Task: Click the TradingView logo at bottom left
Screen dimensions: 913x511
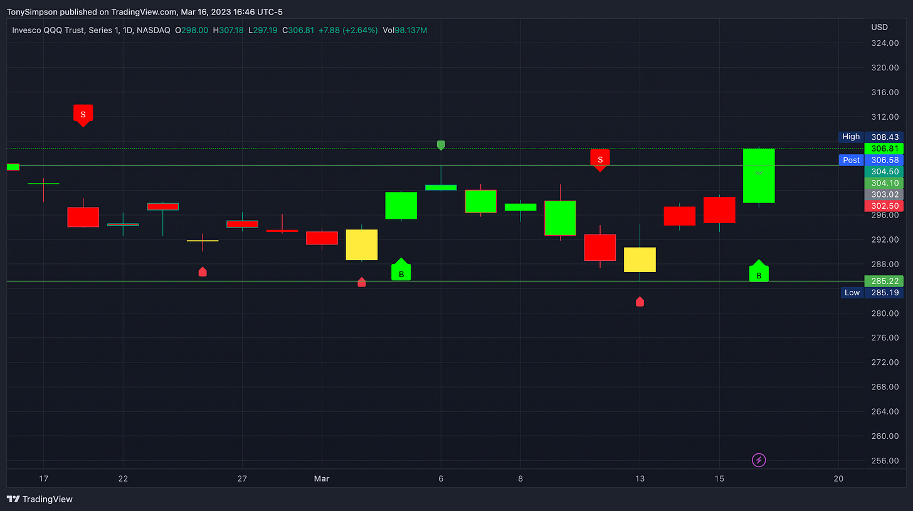Action: [x=40, y=499]
